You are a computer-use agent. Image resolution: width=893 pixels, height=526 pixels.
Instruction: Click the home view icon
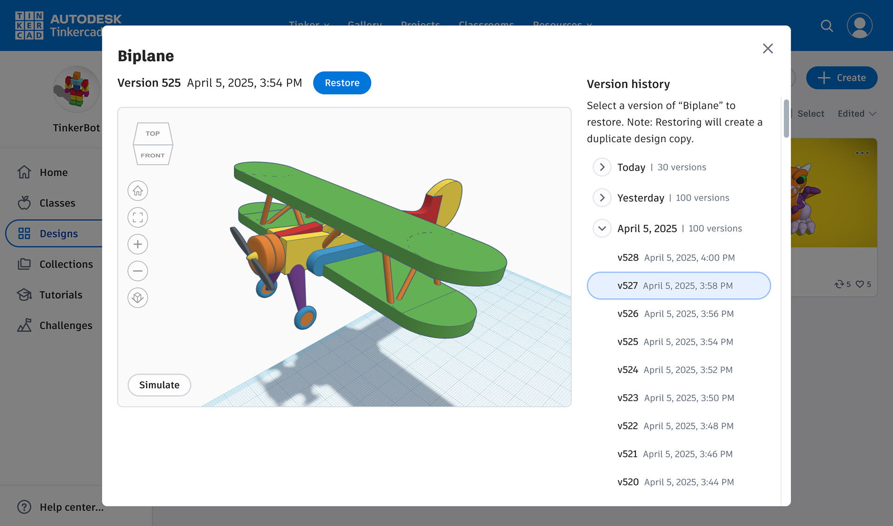click(x=138, y=191)
